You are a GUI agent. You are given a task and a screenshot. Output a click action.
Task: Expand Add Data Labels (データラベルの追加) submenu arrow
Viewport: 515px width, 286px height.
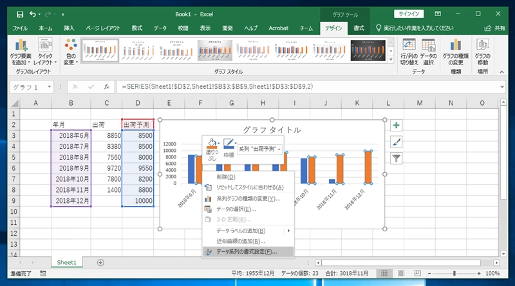[x=288, y=231]
